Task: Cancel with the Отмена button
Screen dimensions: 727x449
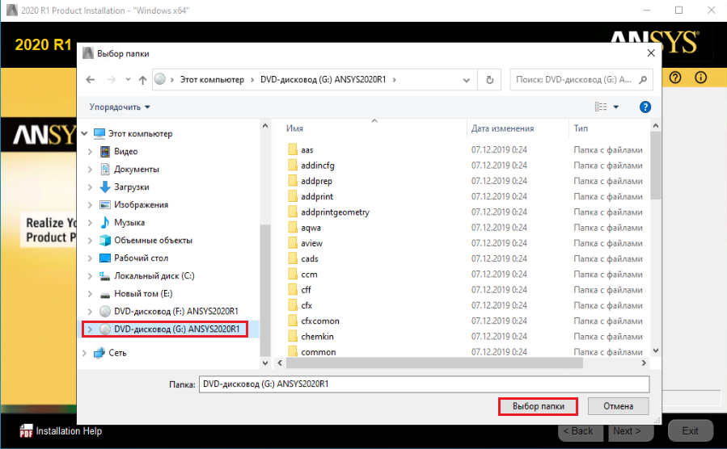Action: click(x=618, y=406)
